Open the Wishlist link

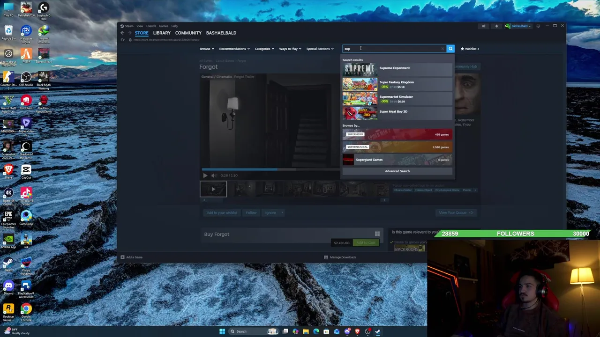click(x=470, y=49)
